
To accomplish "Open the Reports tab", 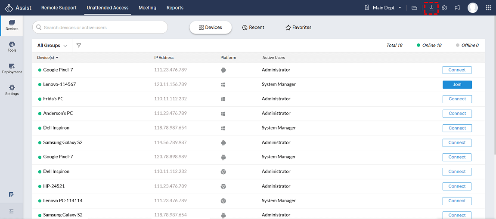I will (175, 8).
